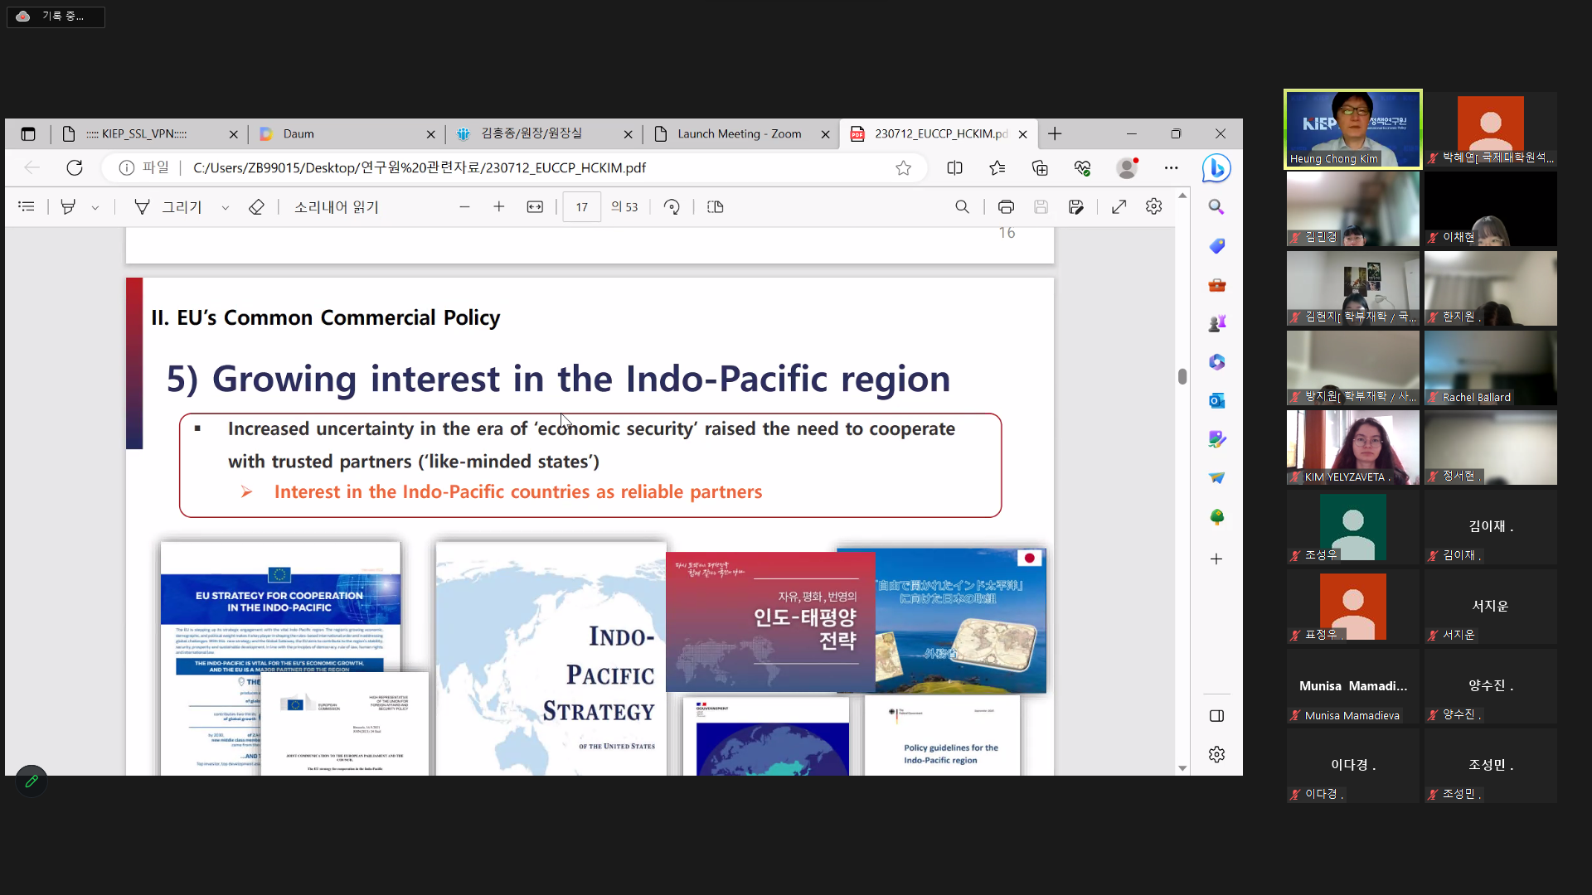Screen dimensions: 1592x895
Task: Open PDF search magnifier in toolbar
Action: (962, 207)
